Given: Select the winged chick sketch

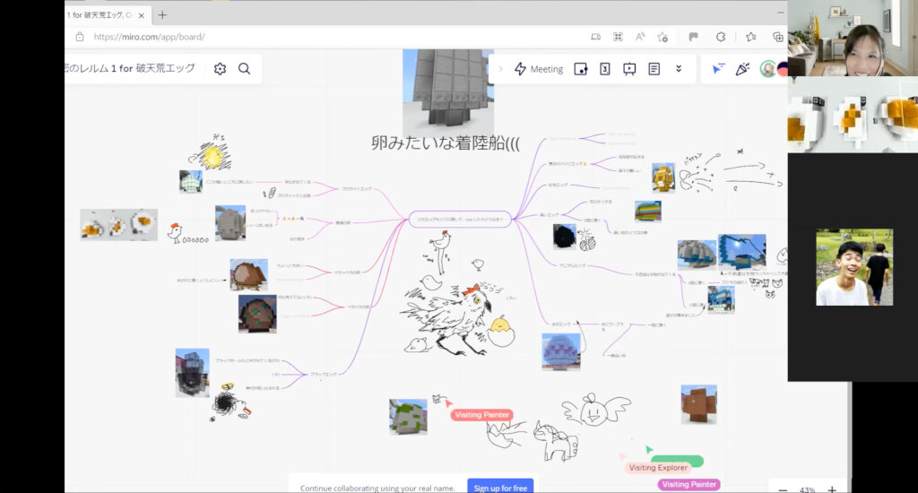Looking at the screenshot, I should (x=596, y=410).
